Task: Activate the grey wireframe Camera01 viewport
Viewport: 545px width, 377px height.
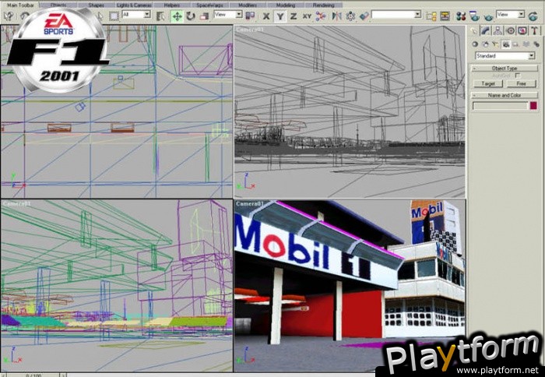Action: click(x=350, y=111)
